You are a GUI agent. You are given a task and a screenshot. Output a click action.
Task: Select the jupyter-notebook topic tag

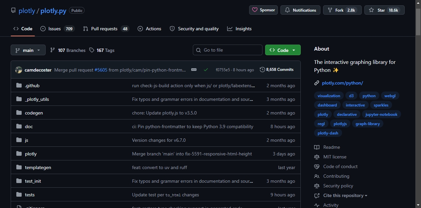click(x=381, y=114)
